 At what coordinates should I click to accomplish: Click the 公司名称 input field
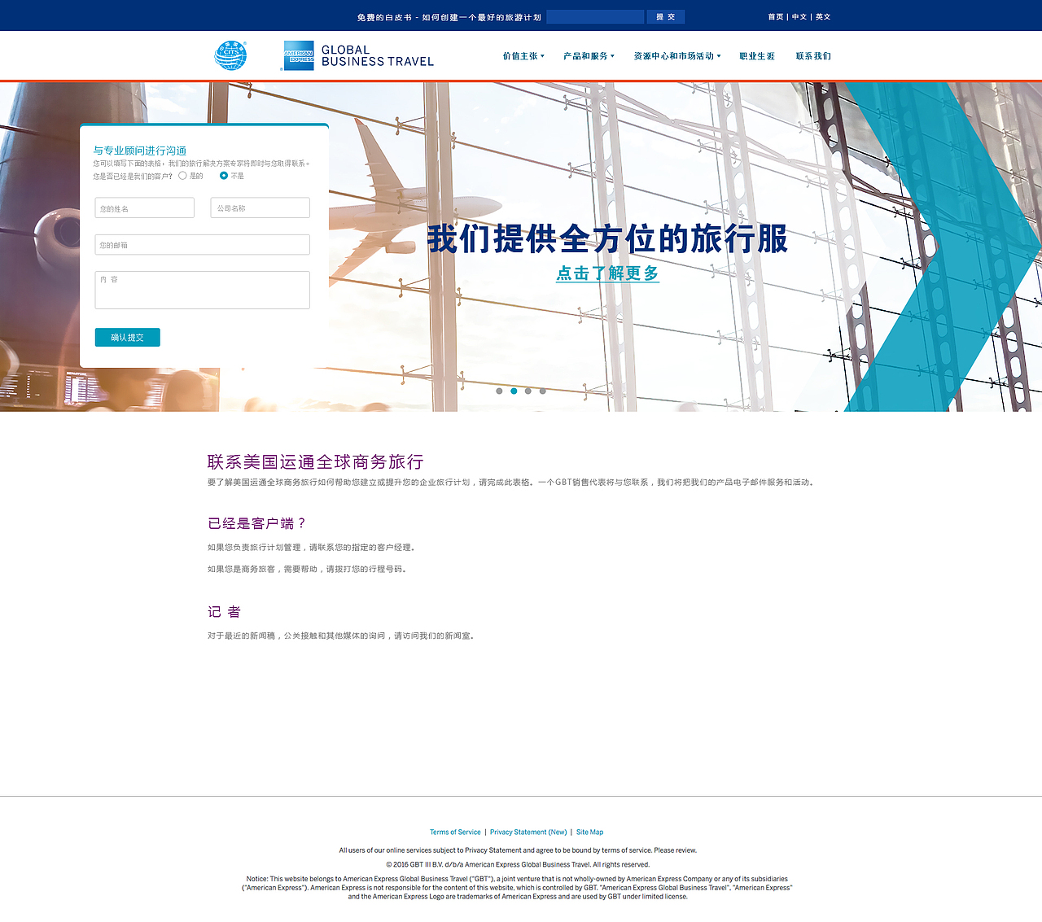[x=260, y=208]
